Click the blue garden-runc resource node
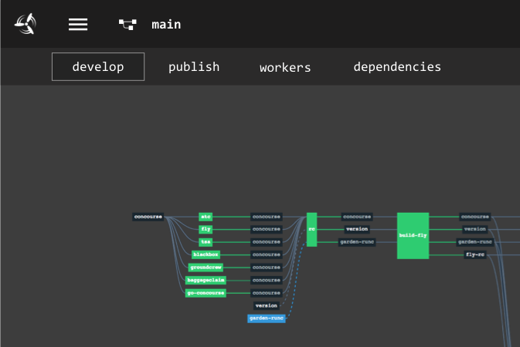The image size is (520, 347). click(267, 318)
